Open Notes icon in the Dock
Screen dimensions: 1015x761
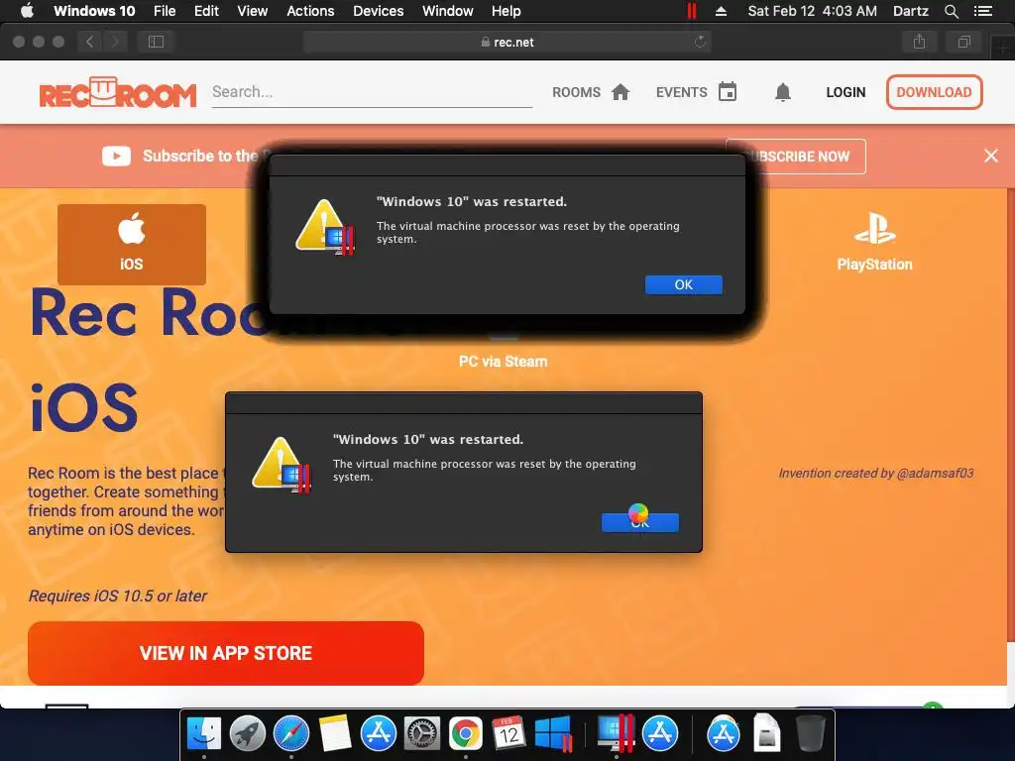click(335, 734)
